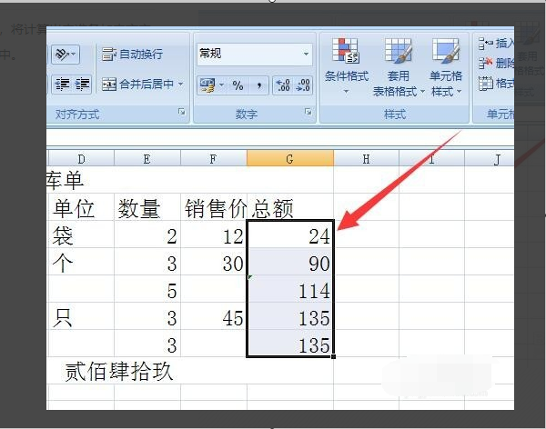Click the cell containing 个
Screen dimensions: 546x429
pyautogui.click(x=81, y=262)
